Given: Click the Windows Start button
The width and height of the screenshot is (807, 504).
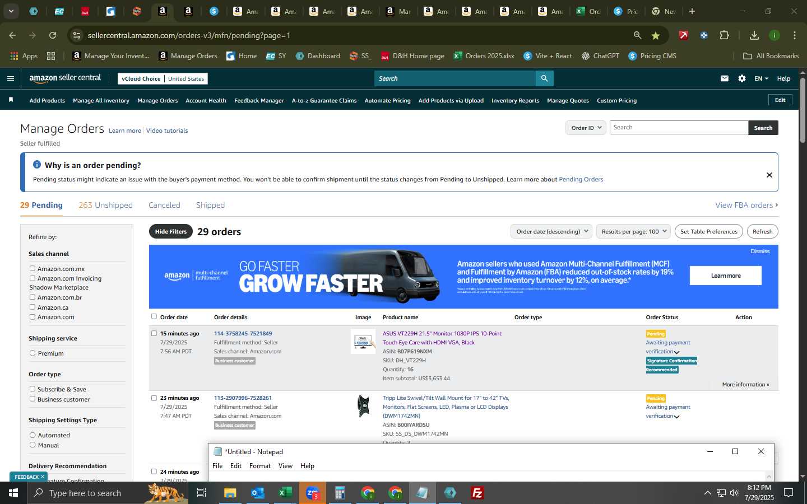Looking at the screenshot, I should pos(13,493).
